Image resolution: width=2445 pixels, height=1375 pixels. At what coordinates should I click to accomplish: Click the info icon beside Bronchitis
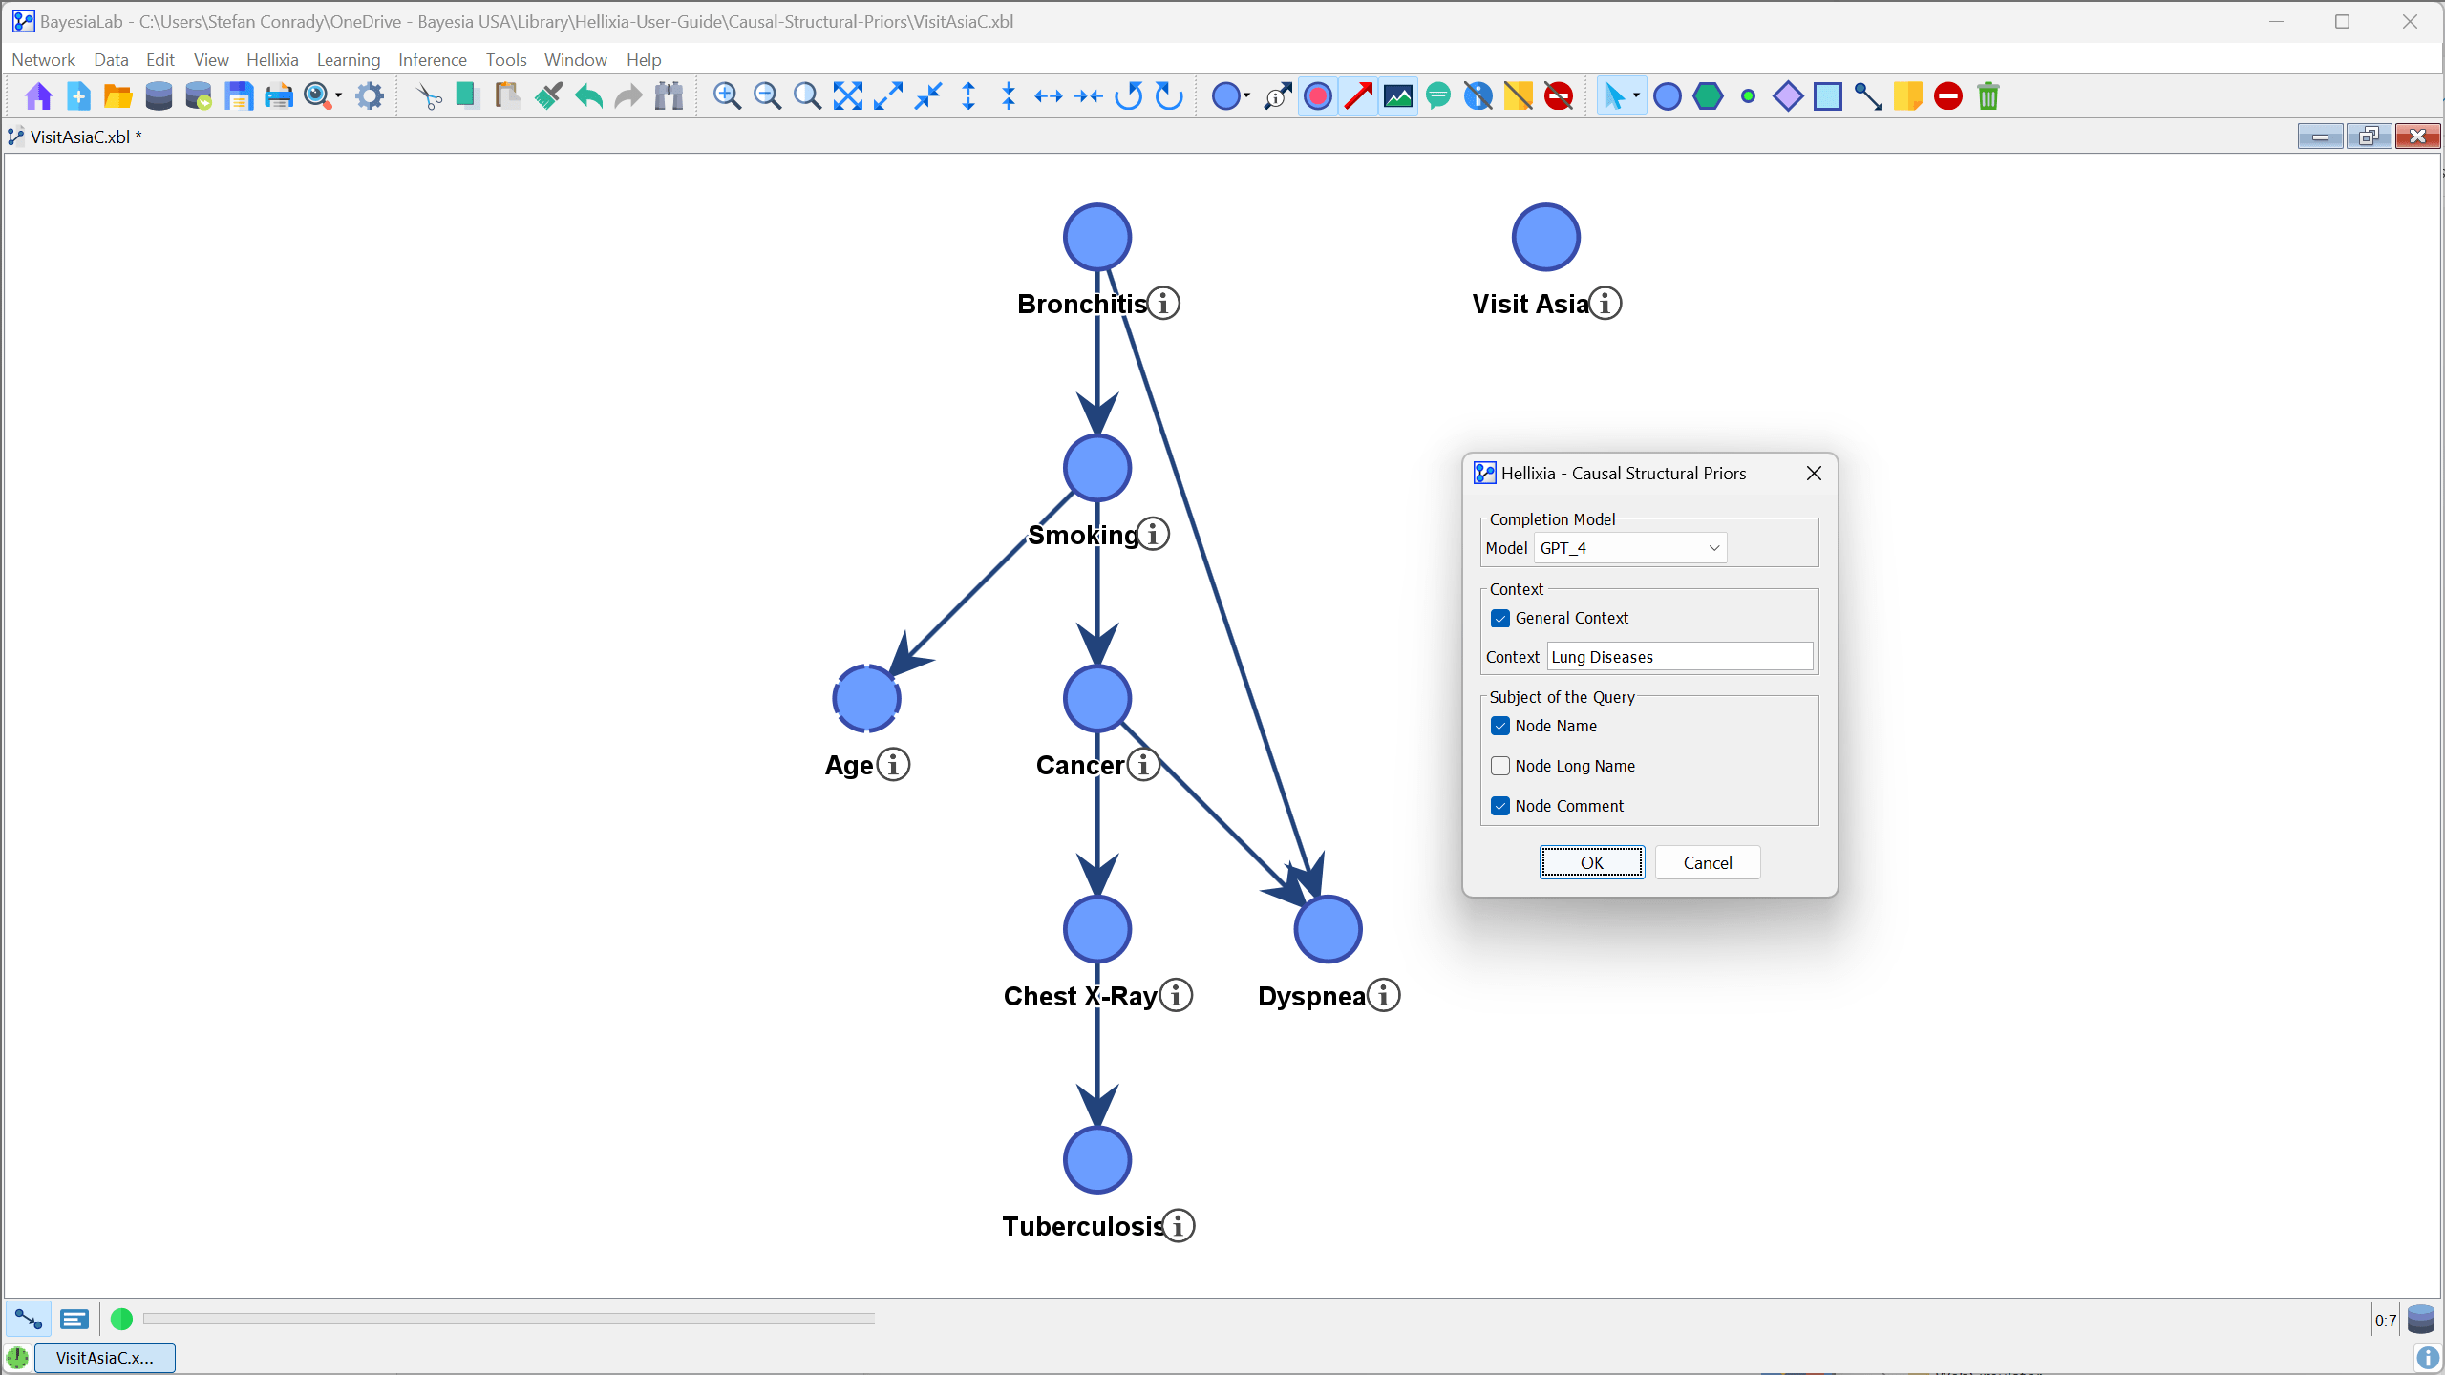1163,304
